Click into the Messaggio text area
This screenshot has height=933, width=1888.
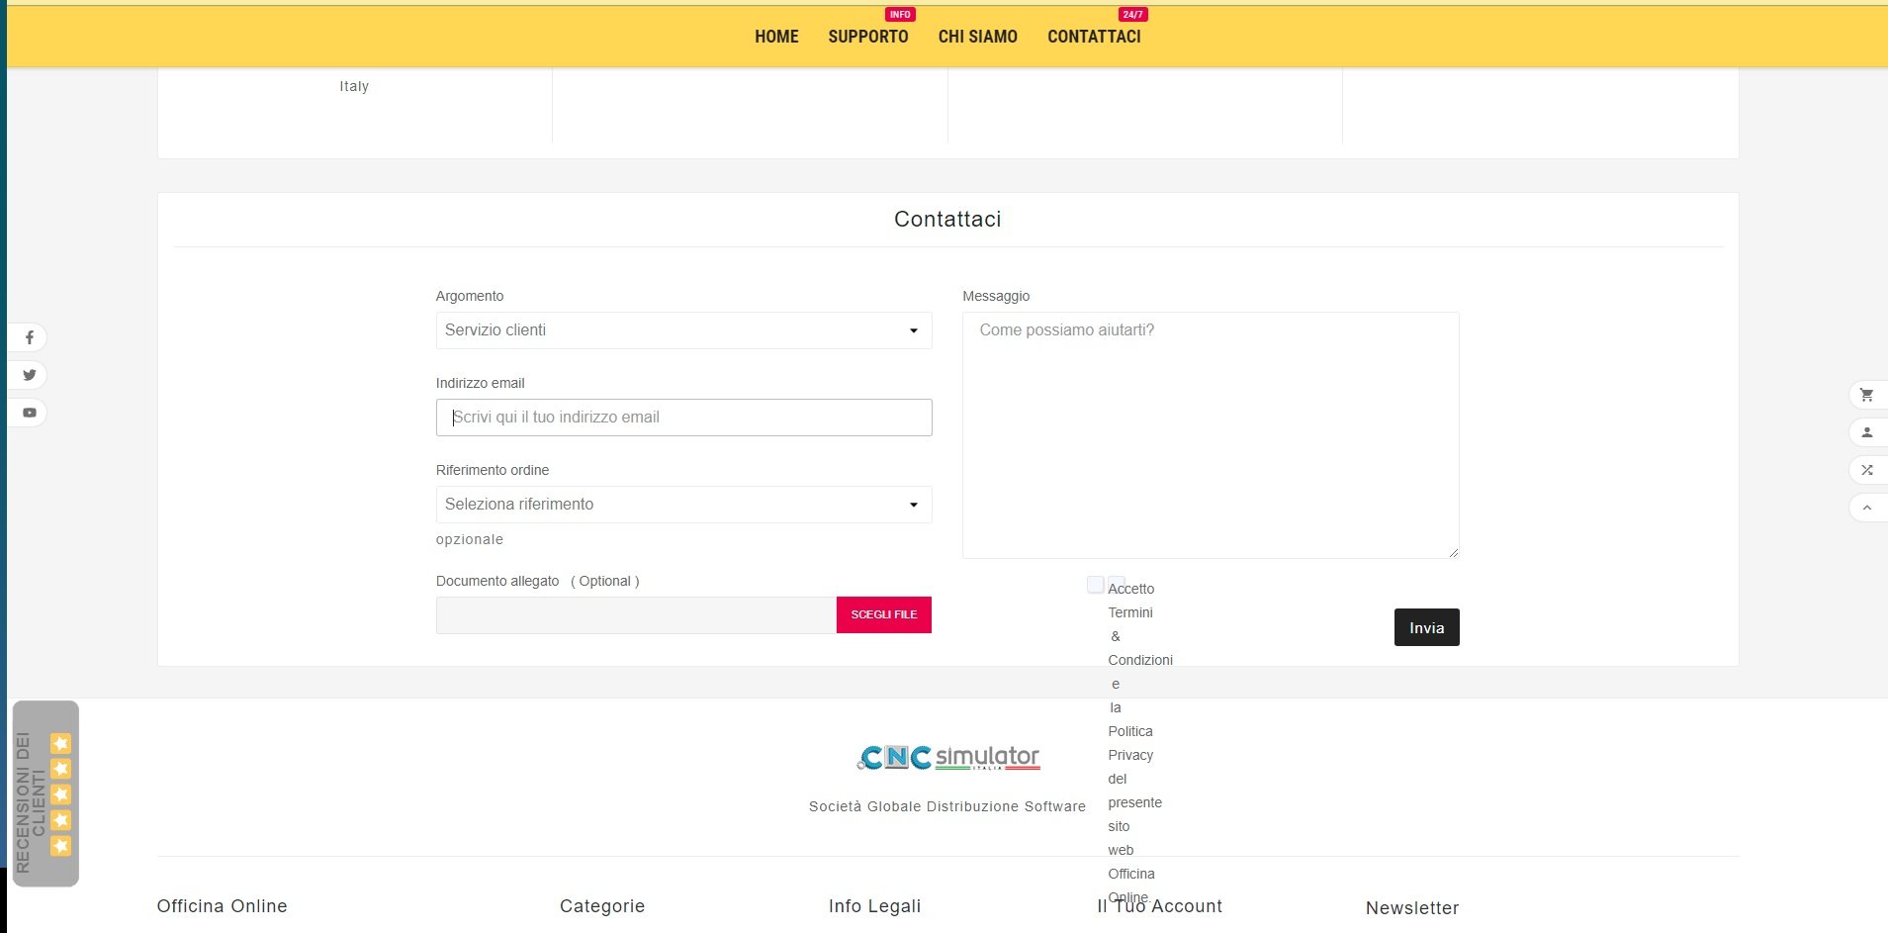1211,435
